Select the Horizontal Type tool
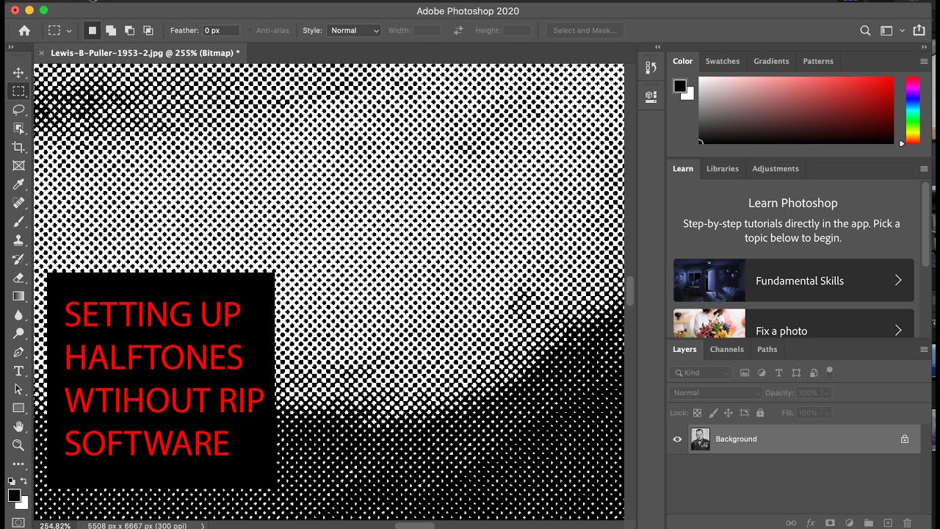Viewport: 940px width, 529px height. [18, 371]
